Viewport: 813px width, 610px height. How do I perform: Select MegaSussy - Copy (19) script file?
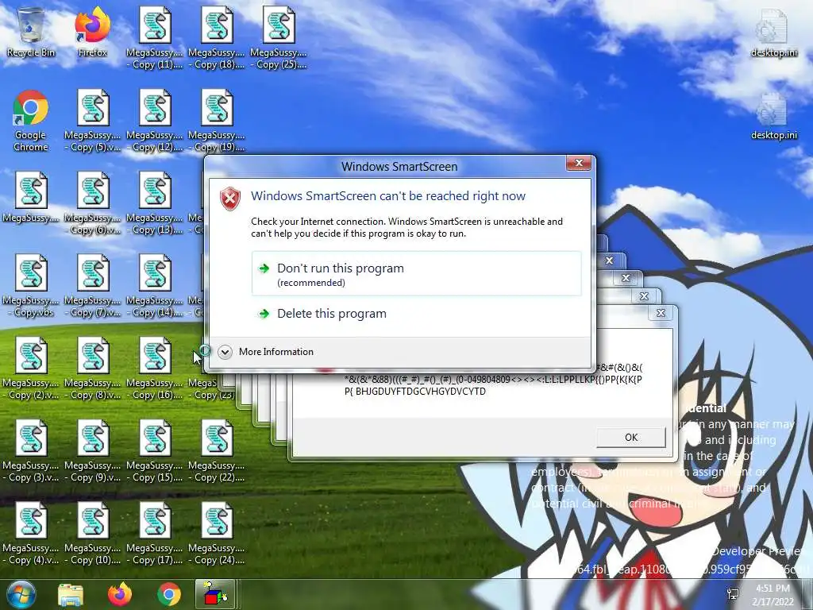point(217,120)
